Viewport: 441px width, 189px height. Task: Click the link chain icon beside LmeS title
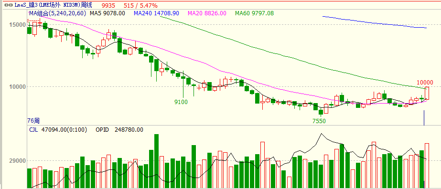point(9,5)
